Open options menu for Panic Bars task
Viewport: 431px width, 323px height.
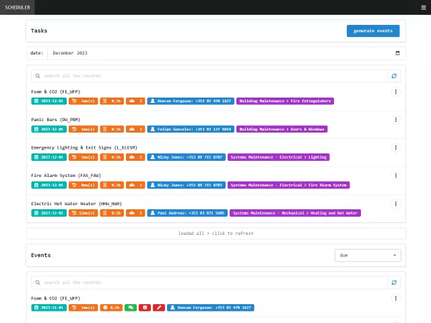396,120
